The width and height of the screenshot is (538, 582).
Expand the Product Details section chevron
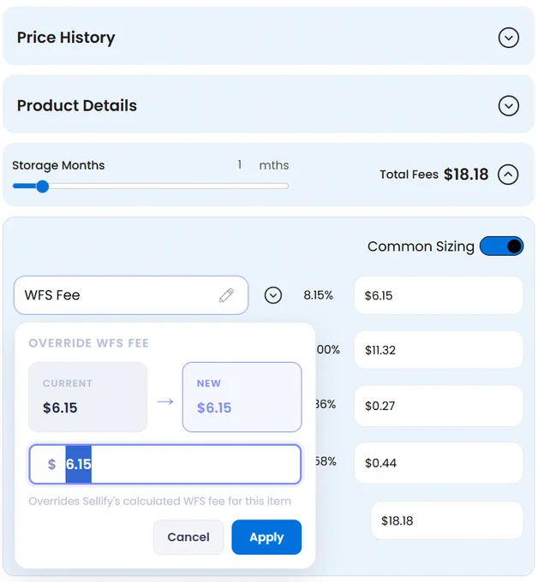click(x=508, y=106)
